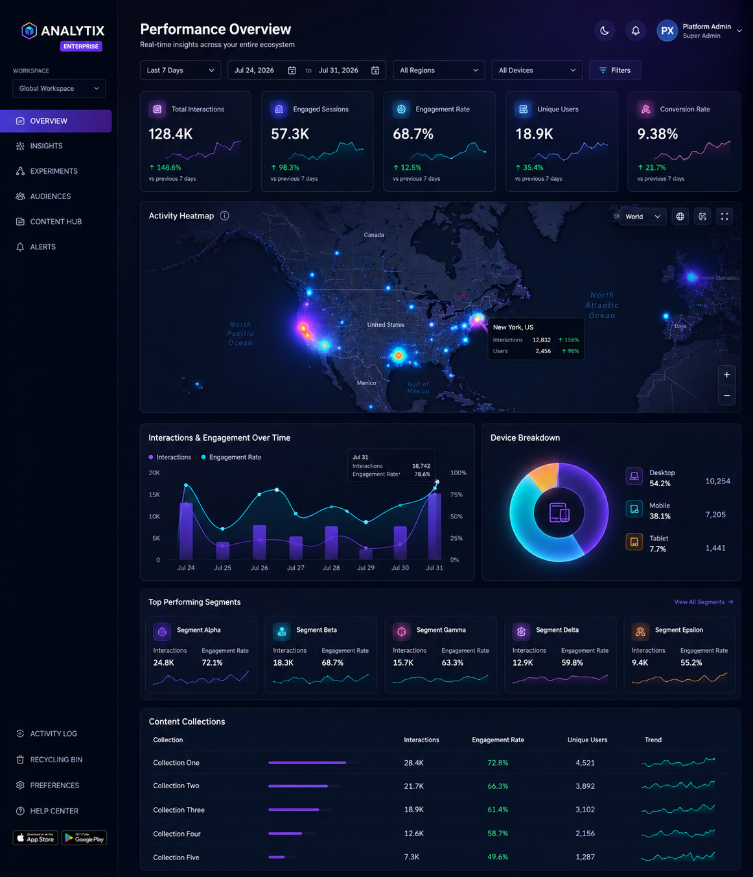The image size is (753, 877).
Task: Click Segment Alpha icon
Action: click(x=162, y=631)
